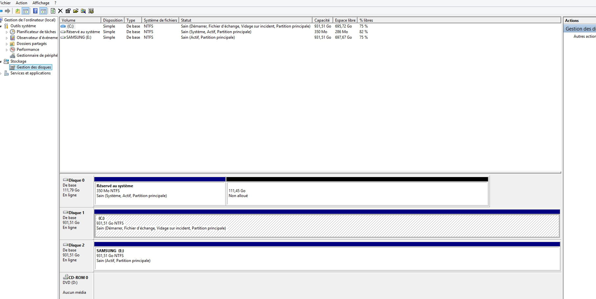Click the up one level folder icon
This screenshot has height=299, width=596.
tap(18, 11)
